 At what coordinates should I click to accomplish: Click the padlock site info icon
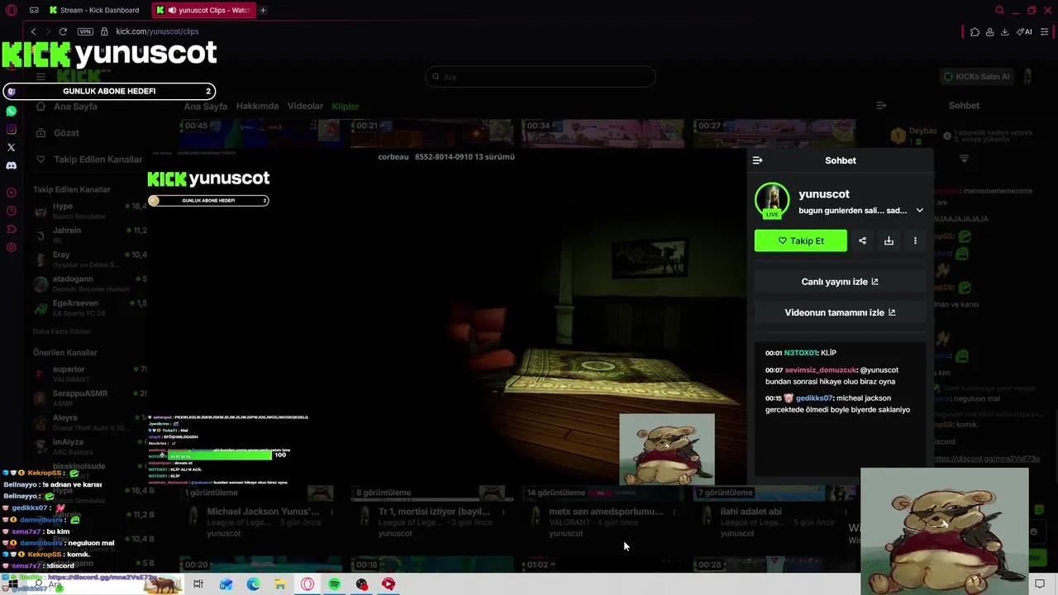pos(104,31)
